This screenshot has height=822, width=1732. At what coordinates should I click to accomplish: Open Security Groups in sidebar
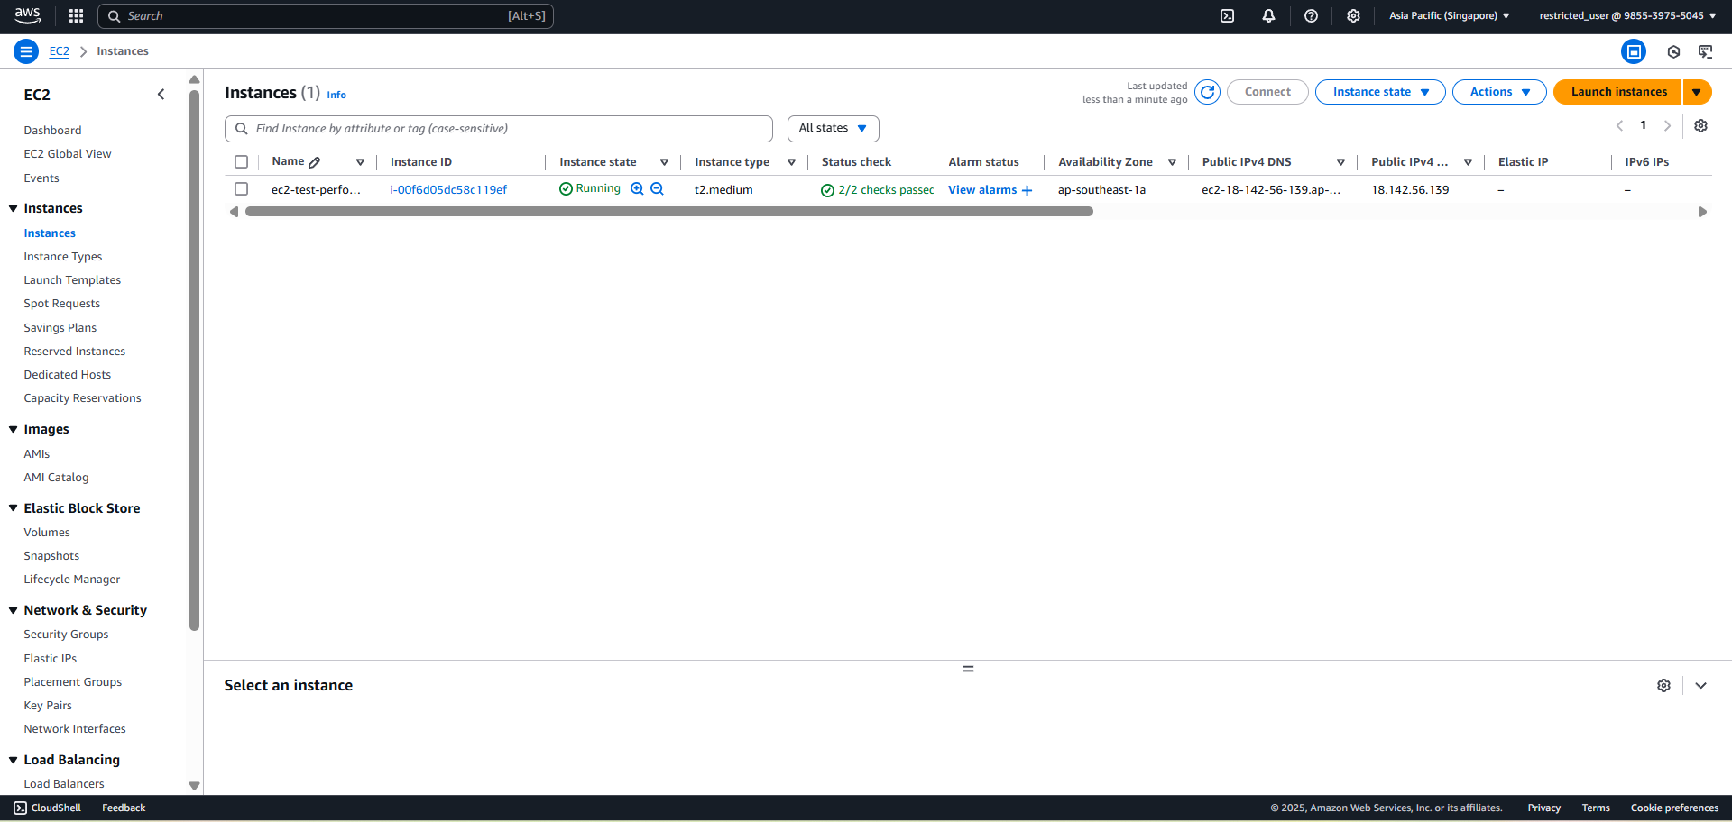pyautogui.click(x=66, y=635)
